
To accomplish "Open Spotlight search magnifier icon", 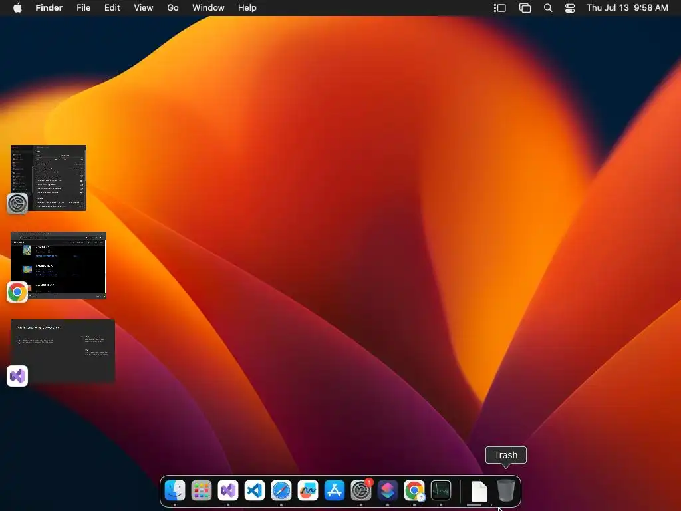I will 548,8.
